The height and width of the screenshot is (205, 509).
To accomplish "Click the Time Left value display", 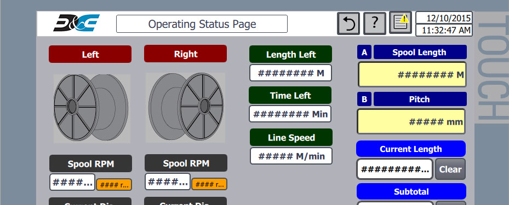I will (x=290, y=114).
